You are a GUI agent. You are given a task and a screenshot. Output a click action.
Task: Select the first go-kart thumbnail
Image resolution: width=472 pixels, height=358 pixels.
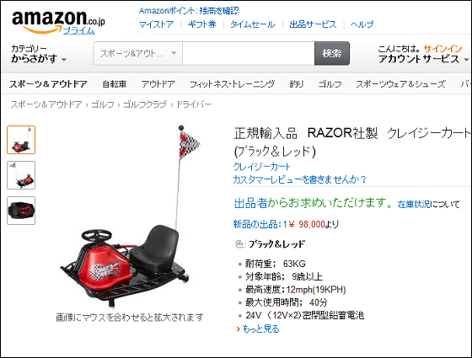(21, 140)
